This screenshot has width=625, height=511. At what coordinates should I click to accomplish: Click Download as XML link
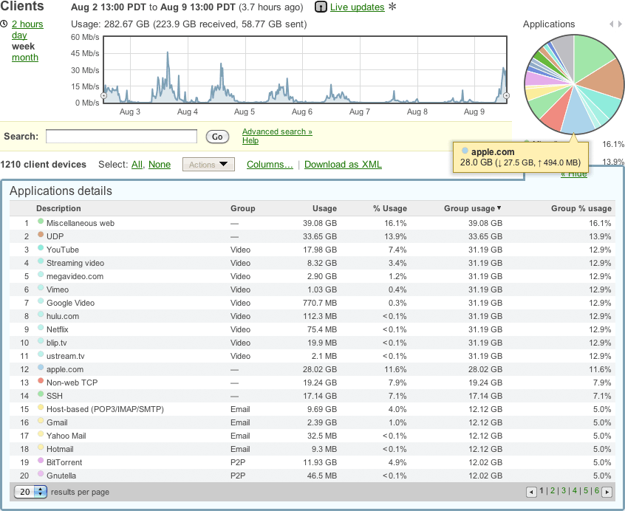[x=343, y=165]
